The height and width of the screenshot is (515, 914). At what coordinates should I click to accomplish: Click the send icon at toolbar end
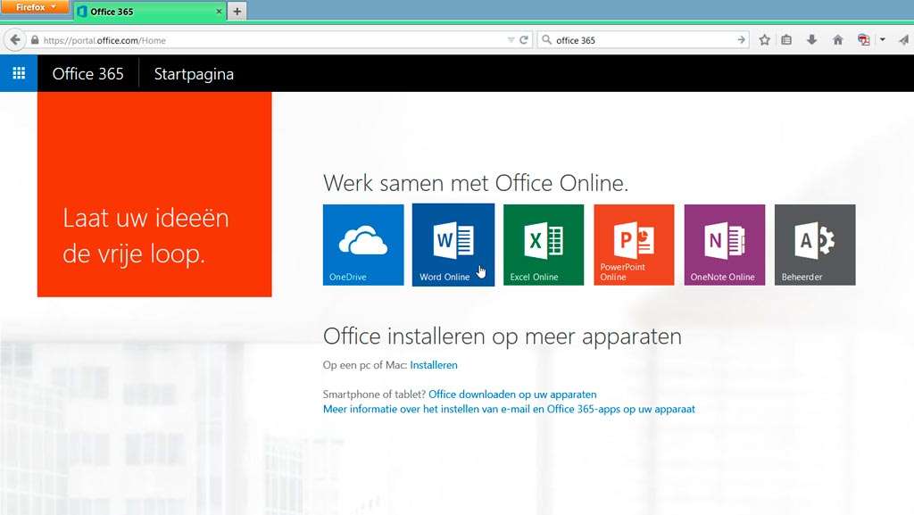tap(903, 39)
